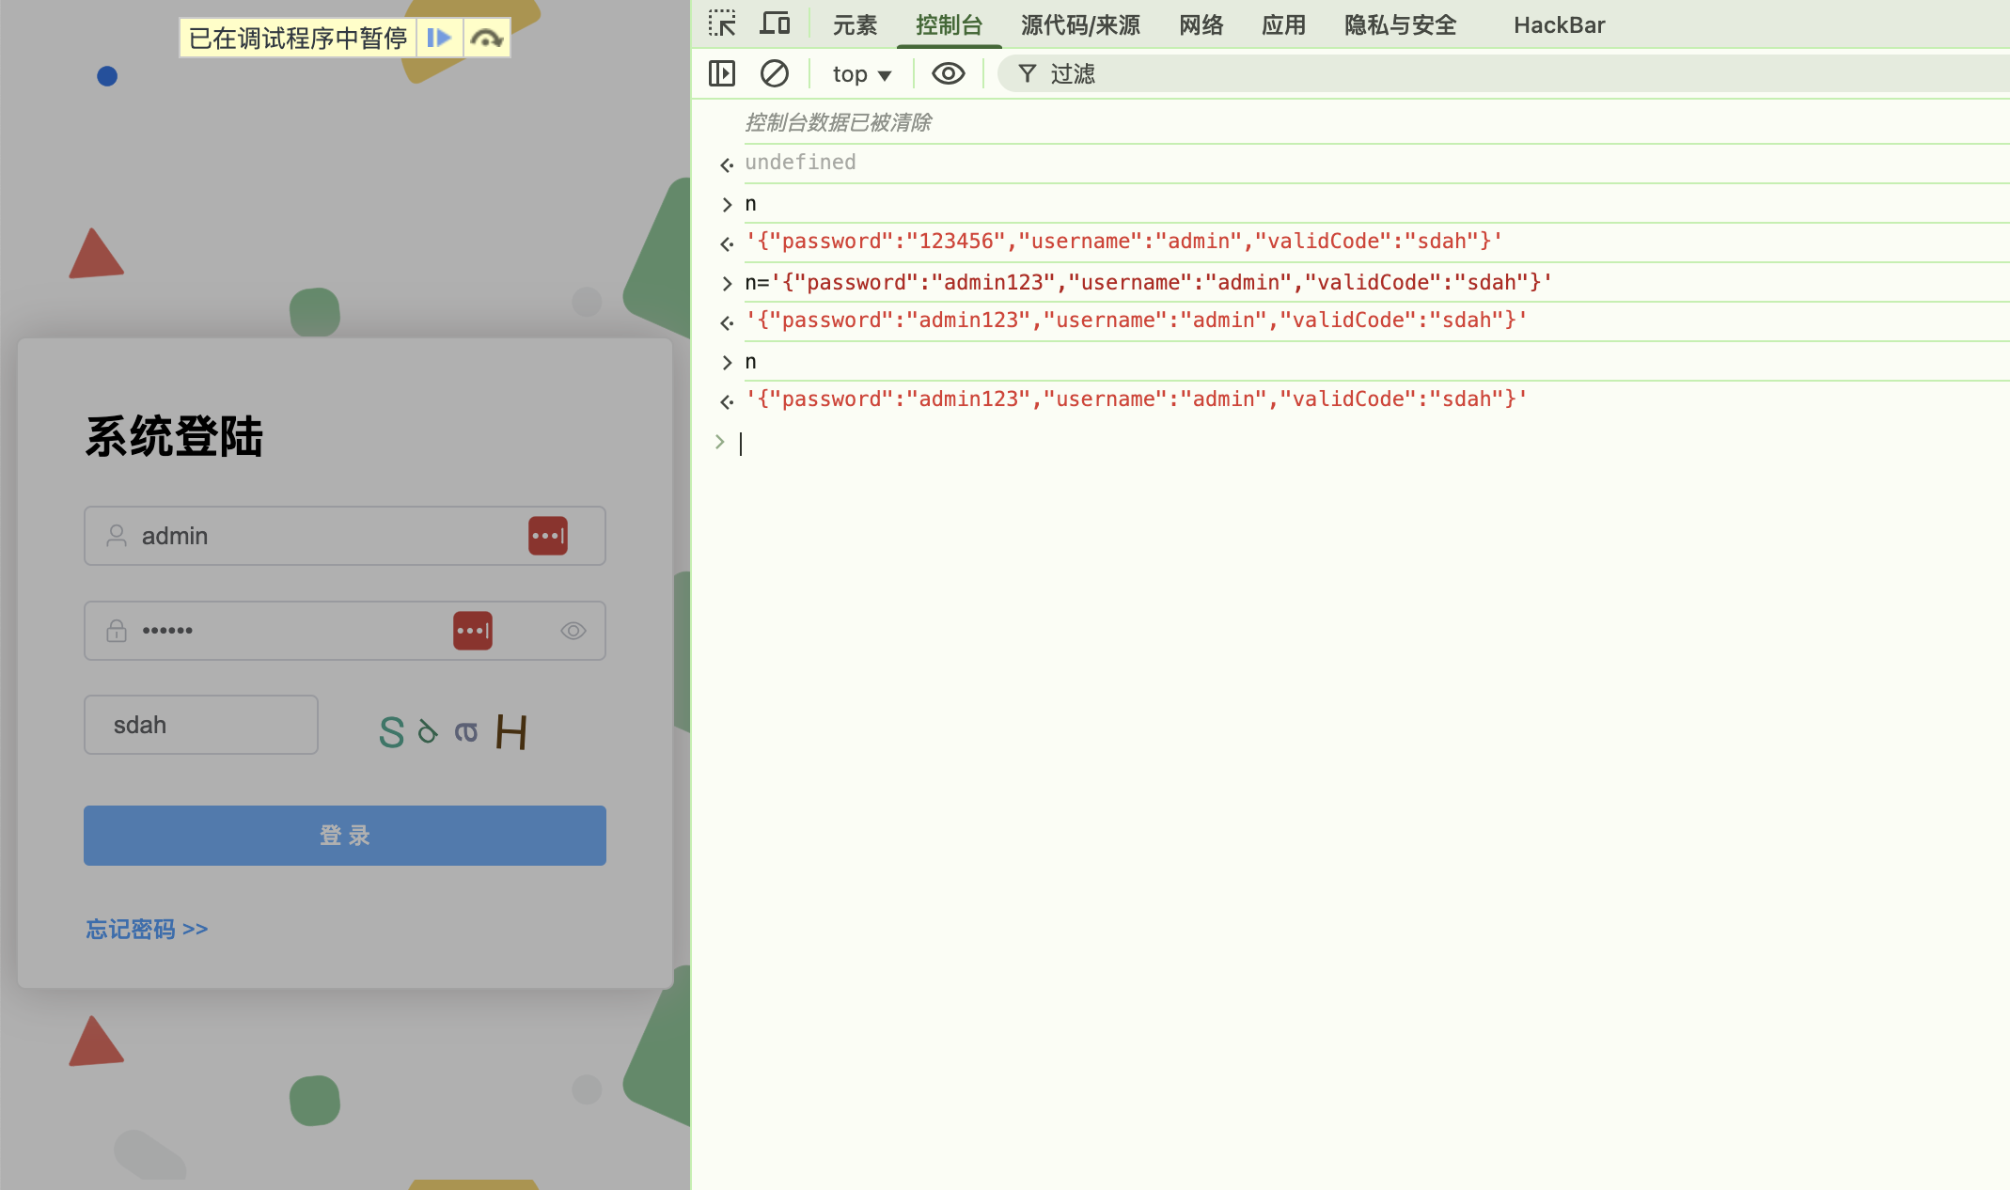
Task: Show the console sidebar panel icon
Action: 722,73
